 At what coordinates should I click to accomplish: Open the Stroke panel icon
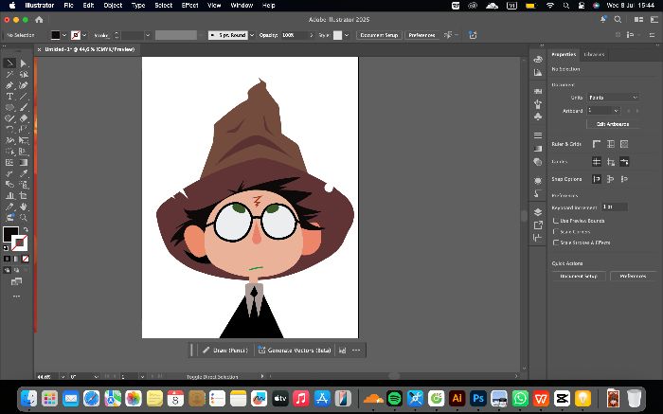click(538, 135)
